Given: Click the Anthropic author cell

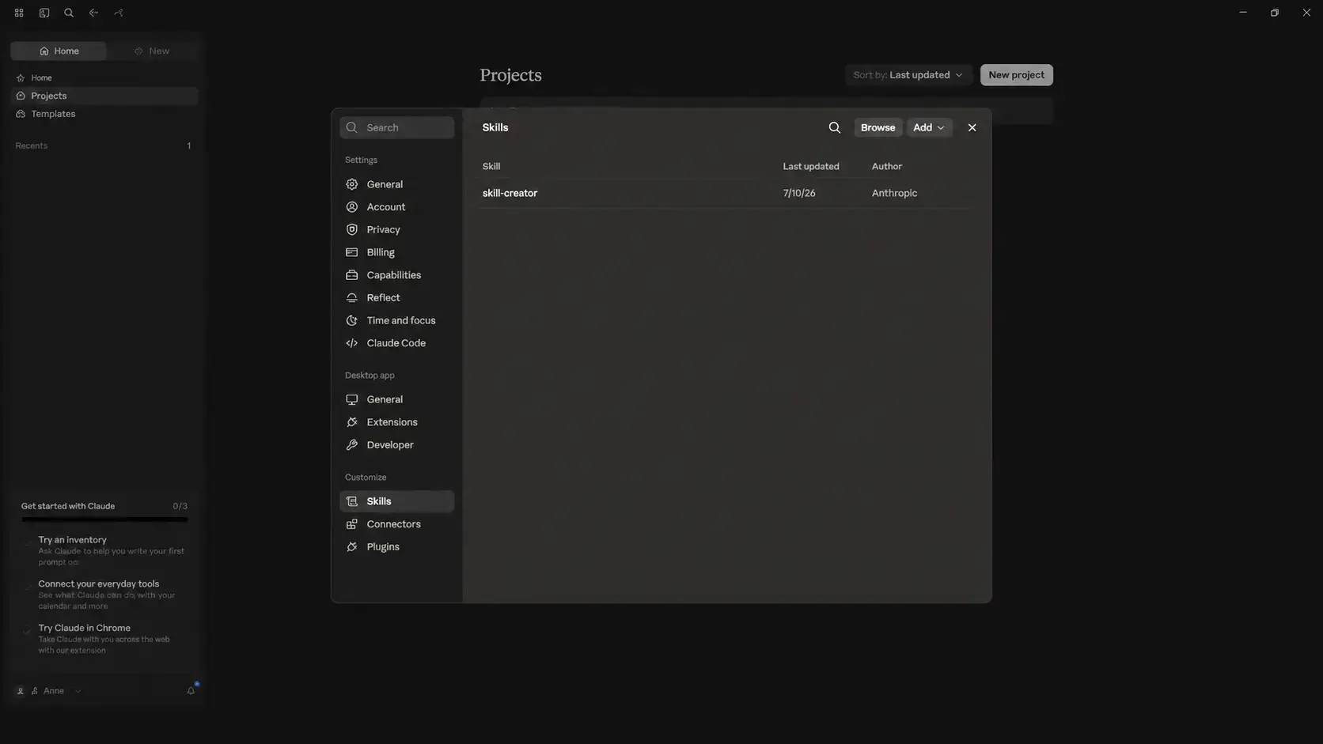Looking at the screenshot, I should [894, 193].
